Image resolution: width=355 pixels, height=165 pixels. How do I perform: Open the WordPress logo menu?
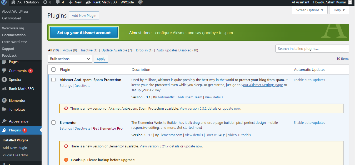4,2
